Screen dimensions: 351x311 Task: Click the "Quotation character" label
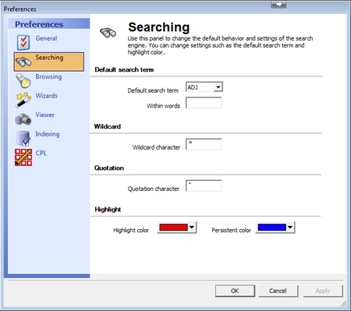click(154, 189)
